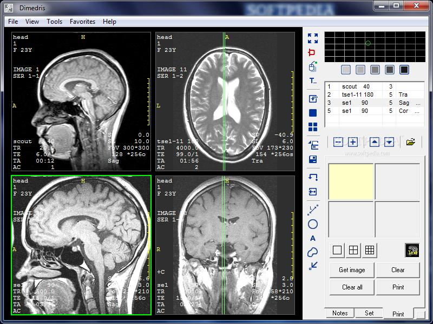Click the save floppy disk icon
Viewport: 433px width, 324px height.
coord(313,159)
